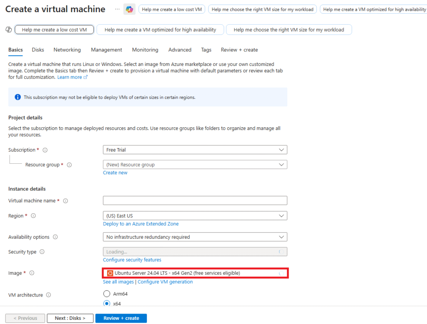
Task: Click the info icon beside Availability options
Action: point(55,237)
